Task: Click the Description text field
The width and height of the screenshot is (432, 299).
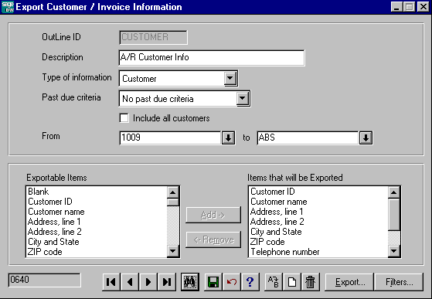Action: click(x=212, y=57)
